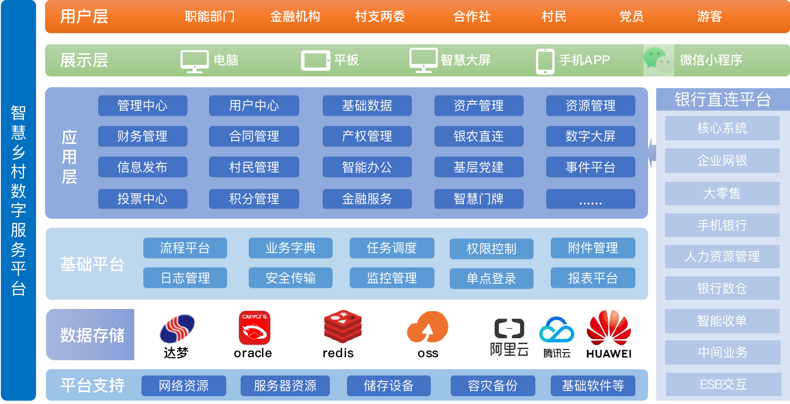This screenshot has height=404, width=790.
Task: Open the 管理中心 module
Action: click(142, 105)
